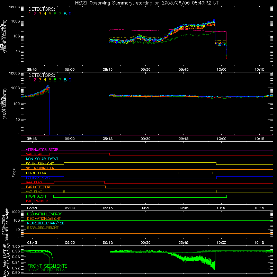Screen dimensions: 277x277
Task: Click the vertical Flags axis label
Action: (14, 173)
